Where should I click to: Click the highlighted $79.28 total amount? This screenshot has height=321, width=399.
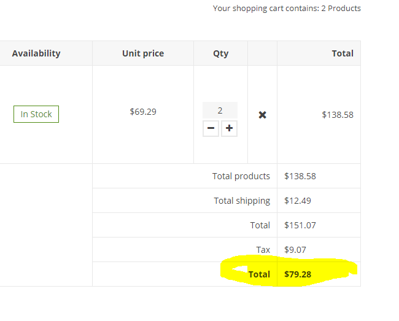point(298,274)
